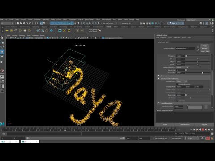
Task: Click the second yellow light shelf icon
Action: click(x=12, y=30)
